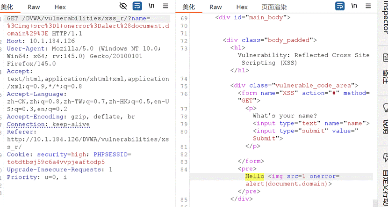388x207 pixels.
Task: Click div id="main_body" on response line 69
Action: coord(252,17)
